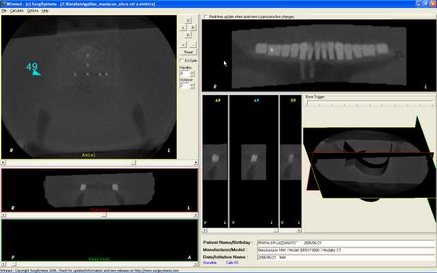Select cross-section slice 49

click(253, 161)
